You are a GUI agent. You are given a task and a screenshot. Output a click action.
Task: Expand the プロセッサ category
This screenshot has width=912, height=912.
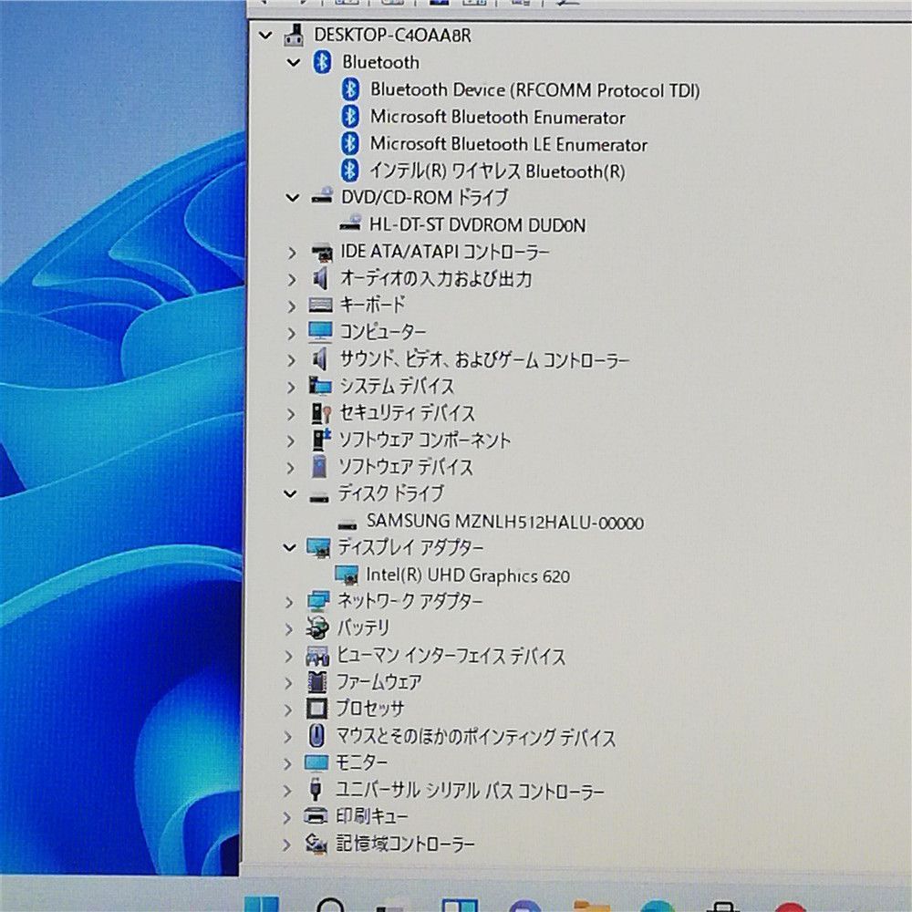coord(288,710)
